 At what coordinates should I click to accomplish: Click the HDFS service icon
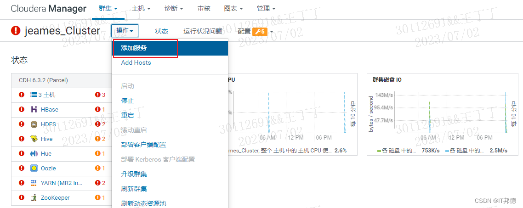(34, 124)
